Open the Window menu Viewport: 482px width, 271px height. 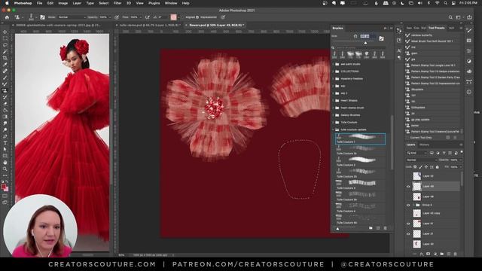pyautogui.click(x=171, y=3)
